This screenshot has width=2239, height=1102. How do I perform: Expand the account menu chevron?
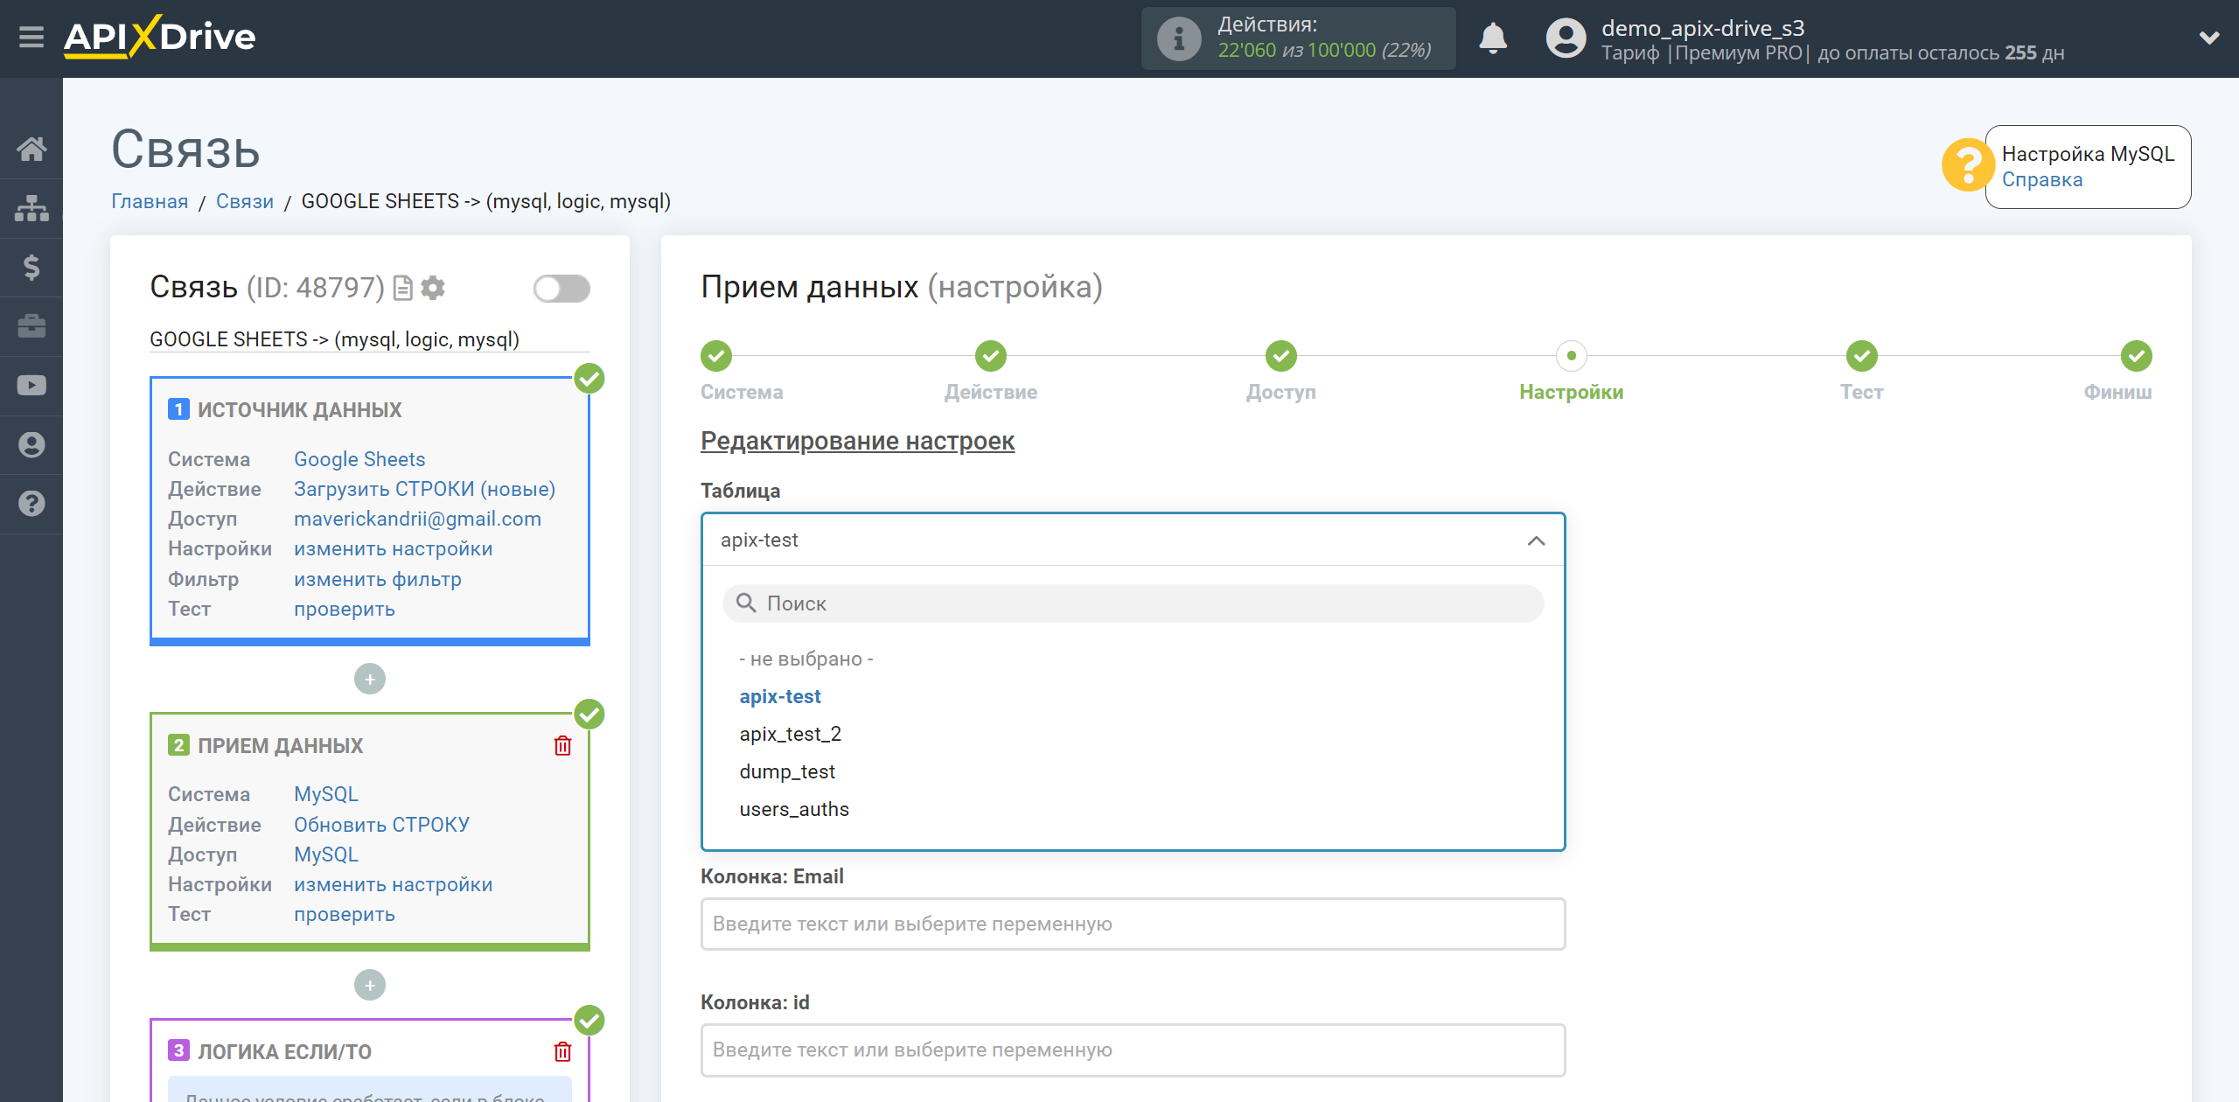(x=2209, y=38)
